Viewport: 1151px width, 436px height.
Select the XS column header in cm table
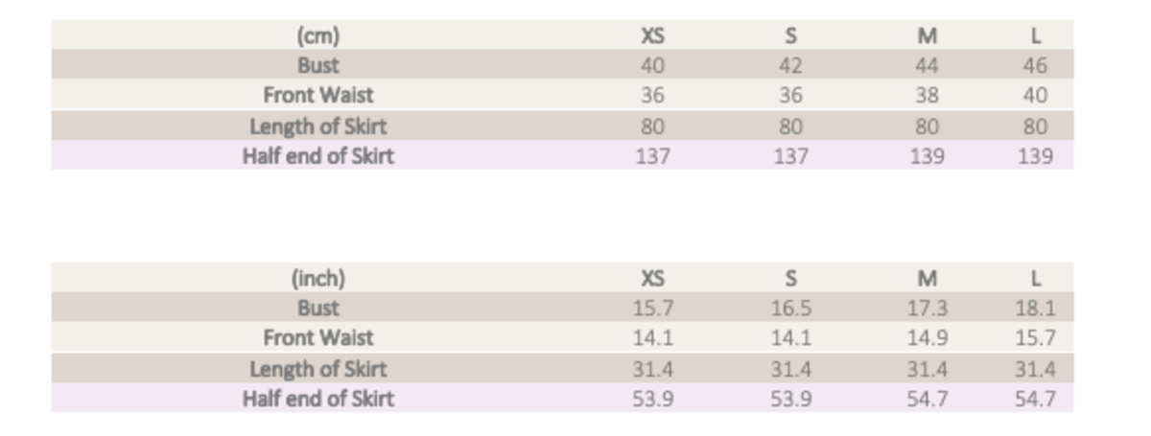pos(652,35)
